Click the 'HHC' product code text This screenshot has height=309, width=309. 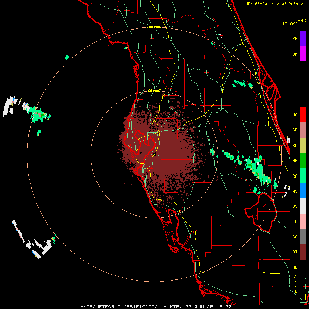pos(302,21)
